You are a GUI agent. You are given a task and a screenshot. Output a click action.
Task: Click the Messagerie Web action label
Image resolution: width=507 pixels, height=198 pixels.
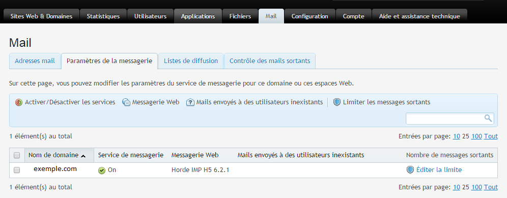click(x=156, y=102)
